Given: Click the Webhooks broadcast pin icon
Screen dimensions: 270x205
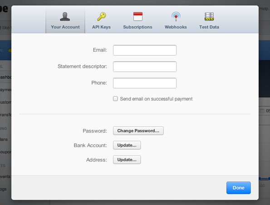Looking at the screenshot, I should [176, 16].
